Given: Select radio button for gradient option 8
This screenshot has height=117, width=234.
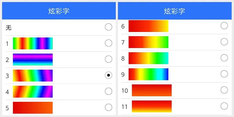Looking at the screenshot, I should pos(224,58).
